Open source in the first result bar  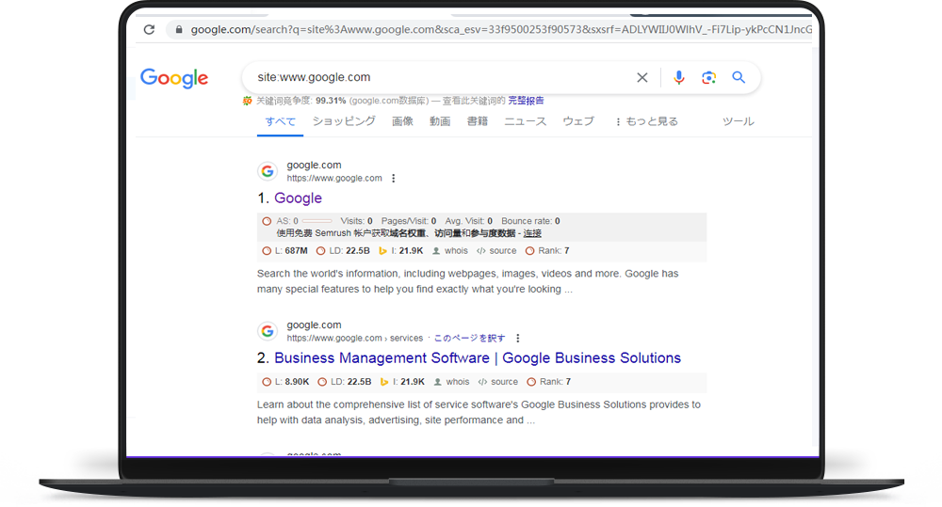click(x=496, y=251)
